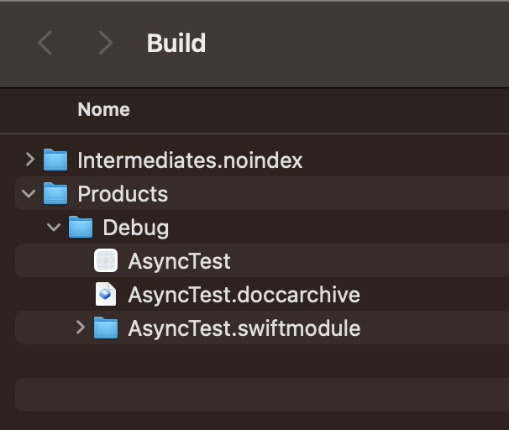Click the Build window title

point(176,43)
